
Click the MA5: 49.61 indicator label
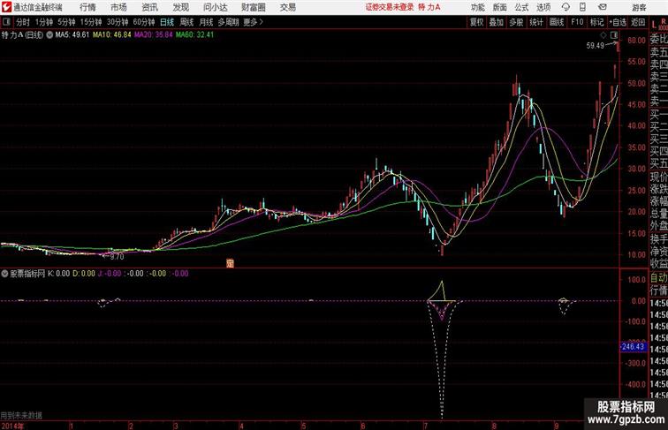tap(72, 35)
